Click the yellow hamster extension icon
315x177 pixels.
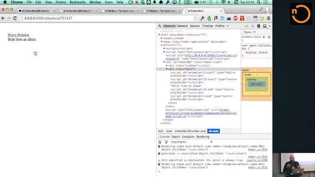[262, 18]
